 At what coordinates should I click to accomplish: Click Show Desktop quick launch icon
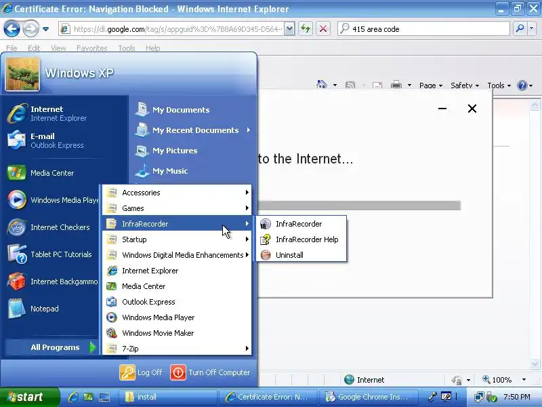click(x=104, y=397)
